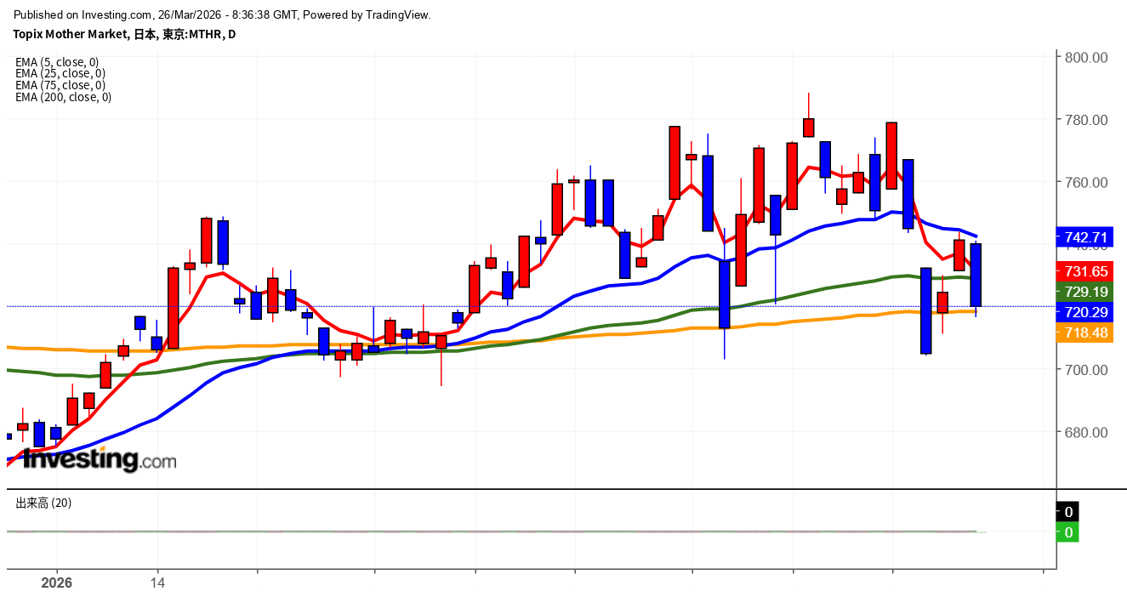Click the 出来高 (20) volume indicator label
The height and width of the screenshot is (597, 1127).
[x=43, y=503]
